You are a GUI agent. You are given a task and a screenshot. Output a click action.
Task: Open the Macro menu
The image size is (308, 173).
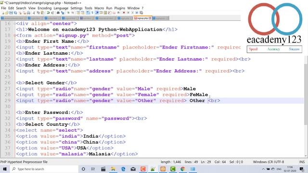(x=99, y=8)
